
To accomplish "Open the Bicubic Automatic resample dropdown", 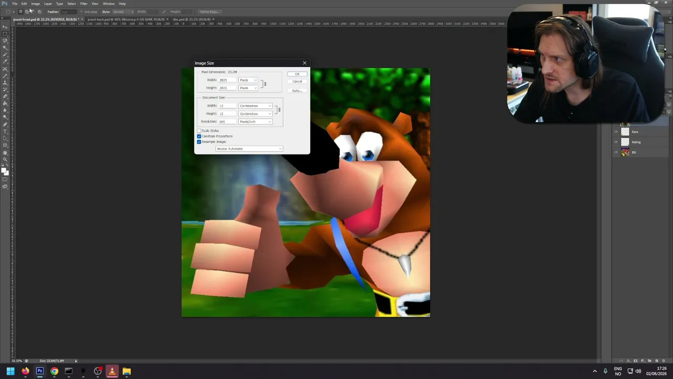I will tap(249, 149).
